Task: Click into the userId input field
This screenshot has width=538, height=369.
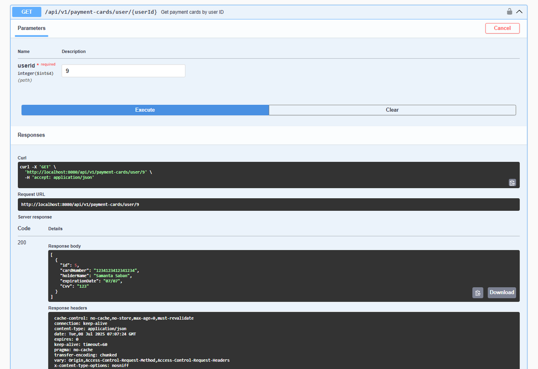Action: (124, 71)
